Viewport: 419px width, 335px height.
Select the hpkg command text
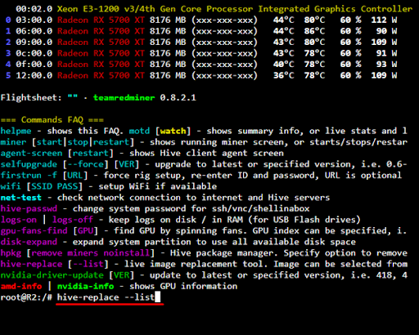pos(11,253)
